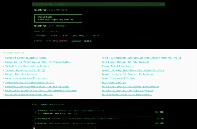Open Çankırı Kurşunlu Yol Yardım topic
The height and width of the screenshot is (129, 197).
coord(127,74)
